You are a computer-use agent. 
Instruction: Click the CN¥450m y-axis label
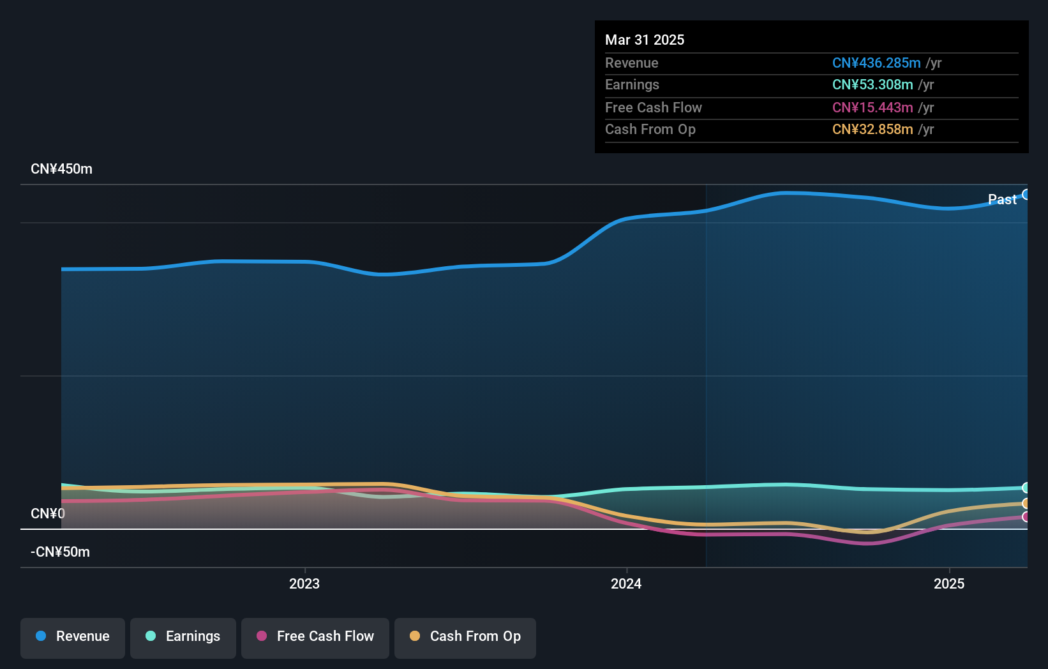coord(61,169)
